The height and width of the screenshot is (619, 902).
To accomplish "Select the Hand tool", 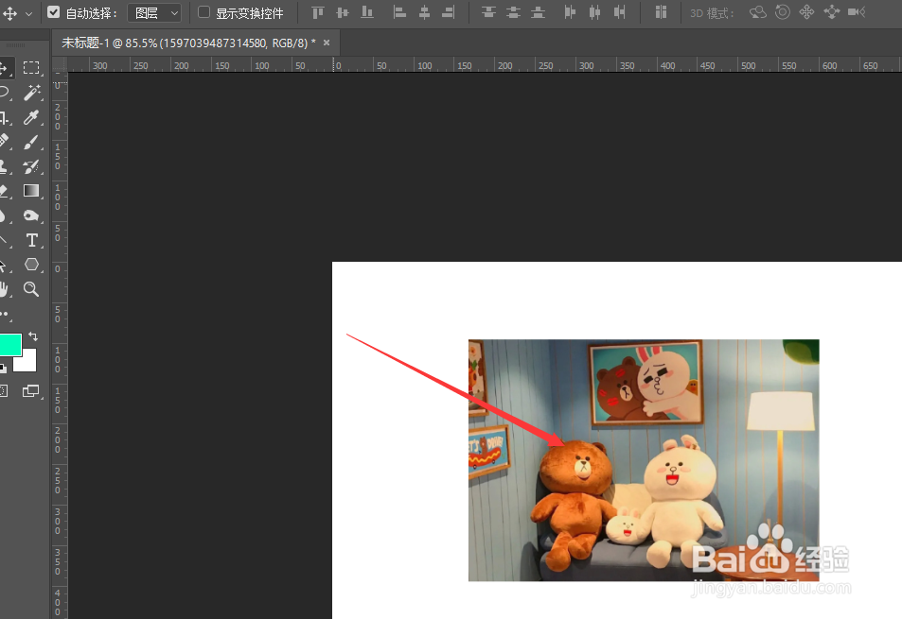I will tap(5, 289).
